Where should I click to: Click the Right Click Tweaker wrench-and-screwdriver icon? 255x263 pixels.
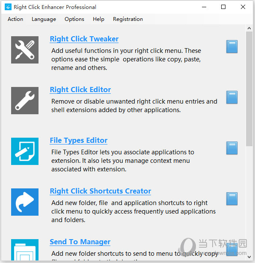point(25,50)
